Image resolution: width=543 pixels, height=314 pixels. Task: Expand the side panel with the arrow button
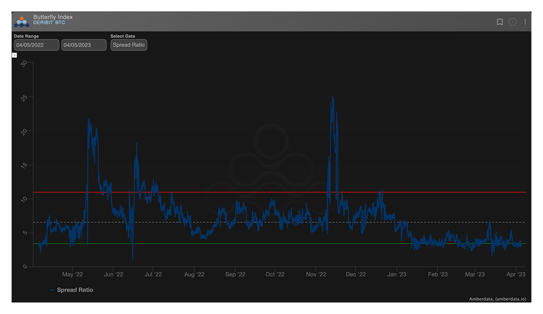pyautogui.click(x=14, y=55)
